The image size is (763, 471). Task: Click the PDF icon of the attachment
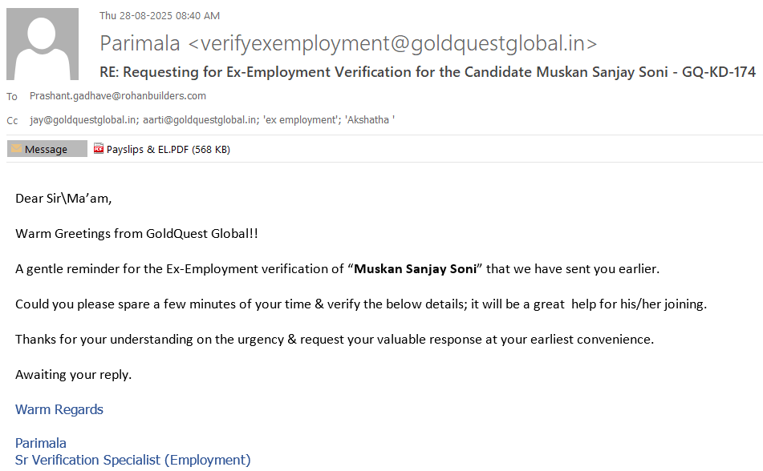coord(99,149)
